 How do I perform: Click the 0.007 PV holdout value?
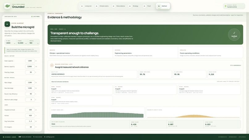[x=171, y=125]
